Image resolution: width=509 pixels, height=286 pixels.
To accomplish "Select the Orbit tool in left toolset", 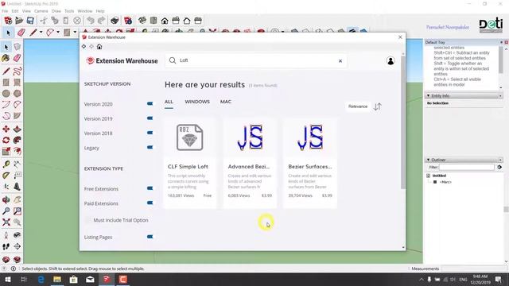I will click(x=6, y=199).
